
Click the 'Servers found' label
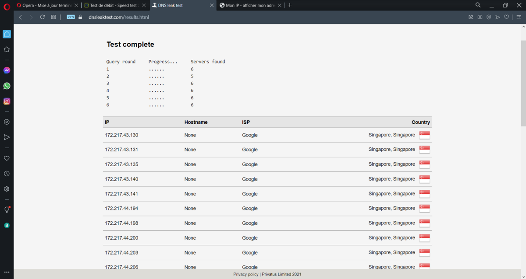208,62
